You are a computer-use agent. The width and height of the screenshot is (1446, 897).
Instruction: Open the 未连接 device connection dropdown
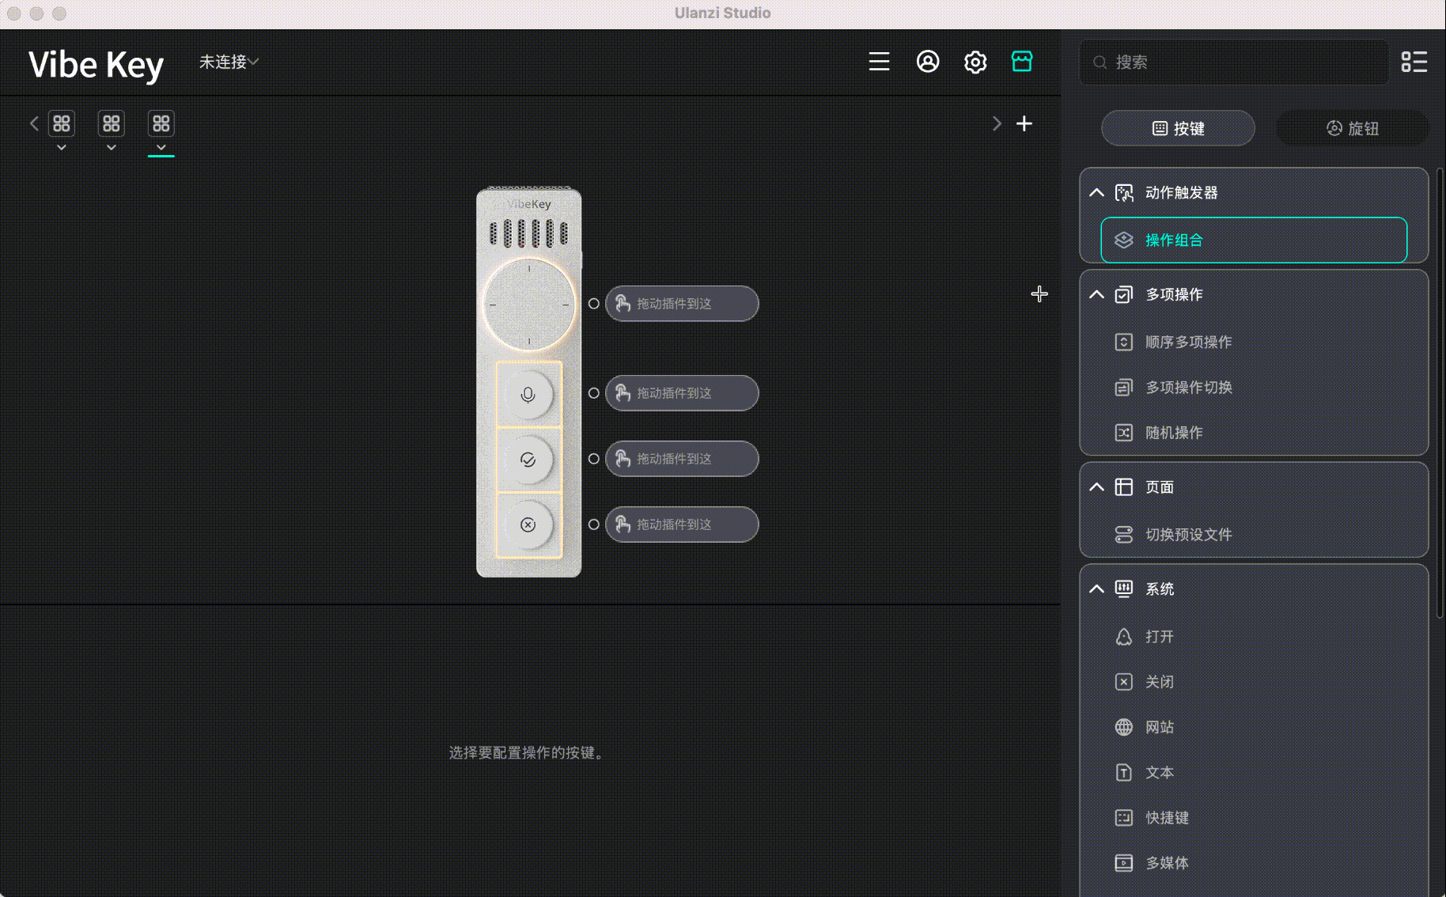click(229, 62)
